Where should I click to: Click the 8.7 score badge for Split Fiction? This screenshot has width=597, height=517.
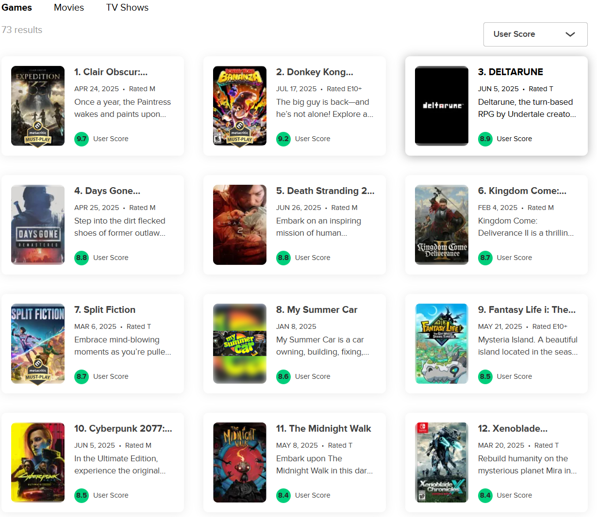pos(82,376)
